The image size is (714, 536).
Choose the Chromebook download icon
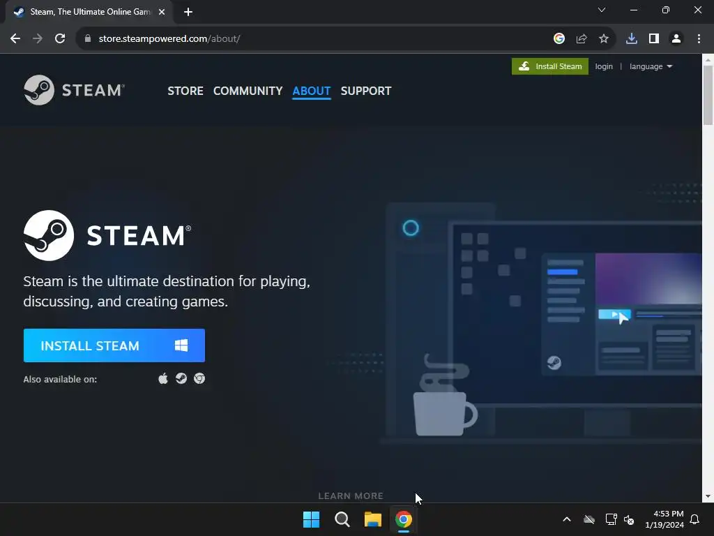199,379
